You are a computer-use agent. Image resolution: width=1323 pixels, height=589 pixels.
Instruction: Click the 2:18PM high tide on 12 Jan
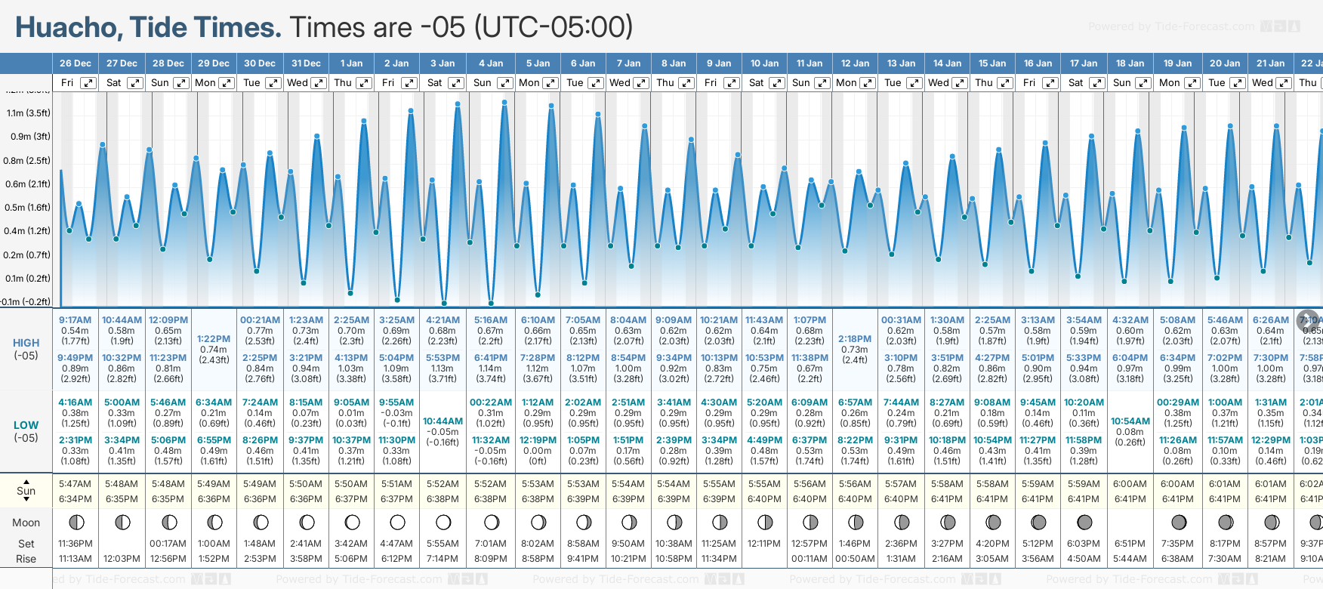pyautogui.click(x=855, y=339)
